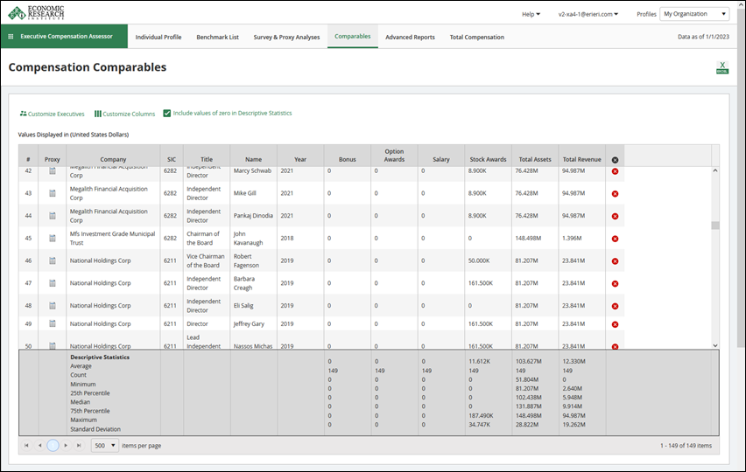Open the v2-xa4-1@erieri.com account dropdown
The height and width of the screenshot is (472, 746).
[x=588, y=14]
